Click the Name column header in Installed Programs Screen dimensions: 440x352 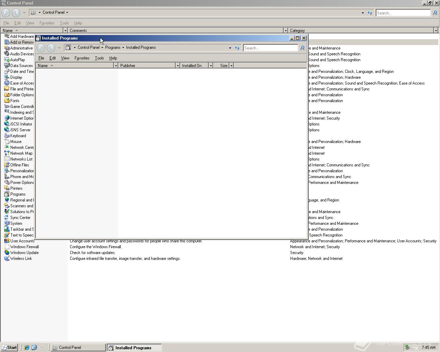75,66
